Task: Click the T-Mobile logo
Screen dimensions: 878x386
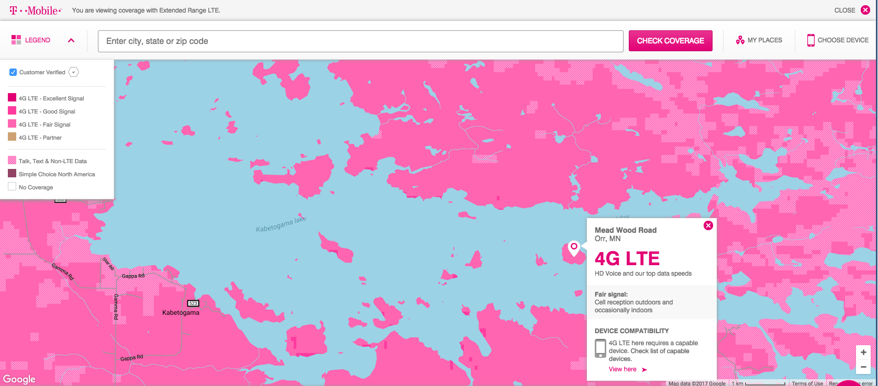Action: (x=36, y=10)
